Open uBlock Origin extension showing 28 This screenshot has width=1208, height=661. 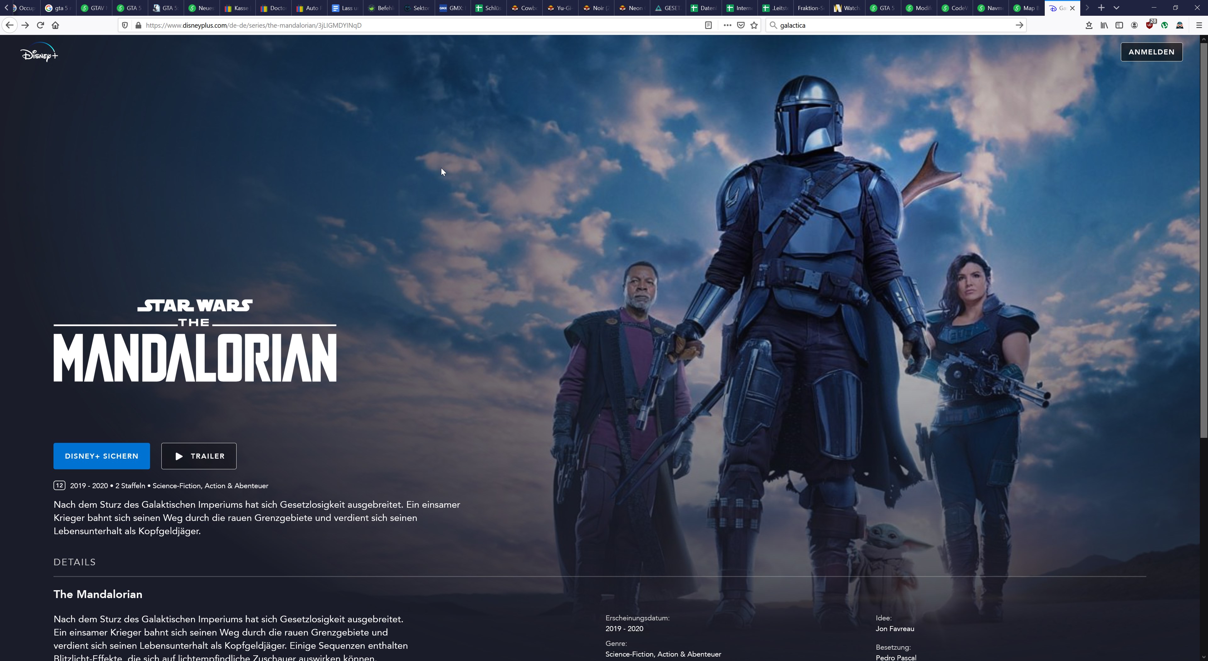(x=1150, y=25)
